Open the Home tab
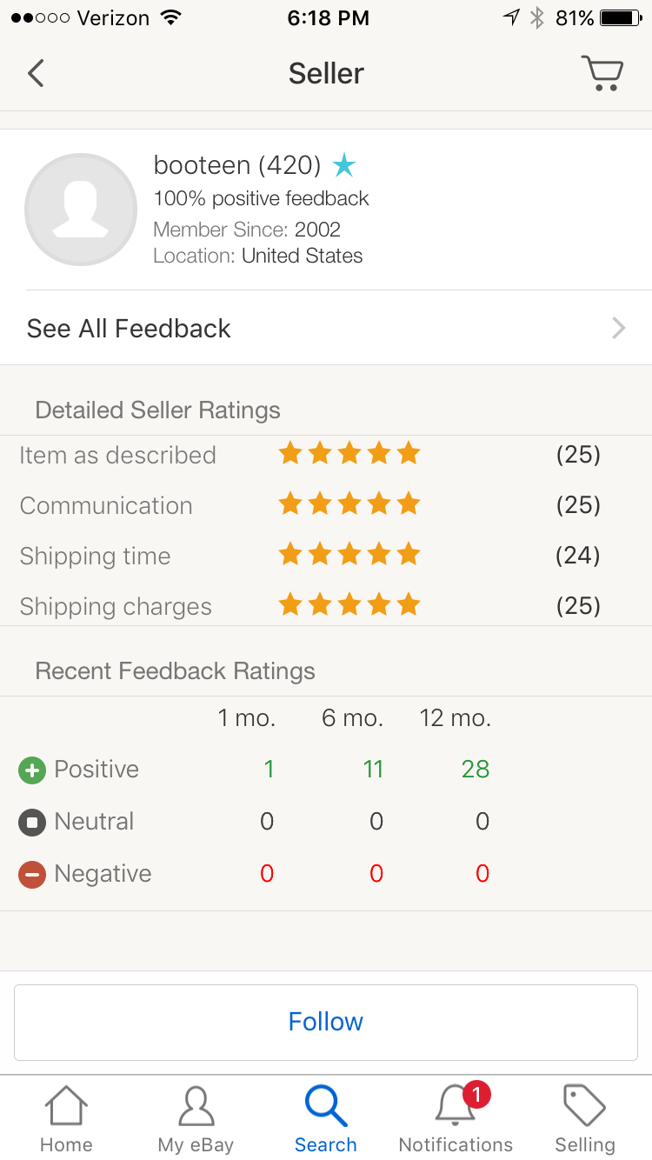This screenshot has height=1160, width=652. point(66,1119)
